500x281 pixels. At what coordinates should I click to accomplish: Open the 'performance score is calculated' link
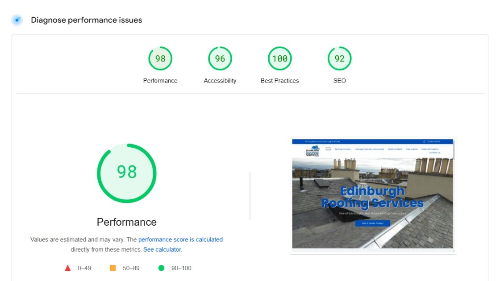coord(180,240)
